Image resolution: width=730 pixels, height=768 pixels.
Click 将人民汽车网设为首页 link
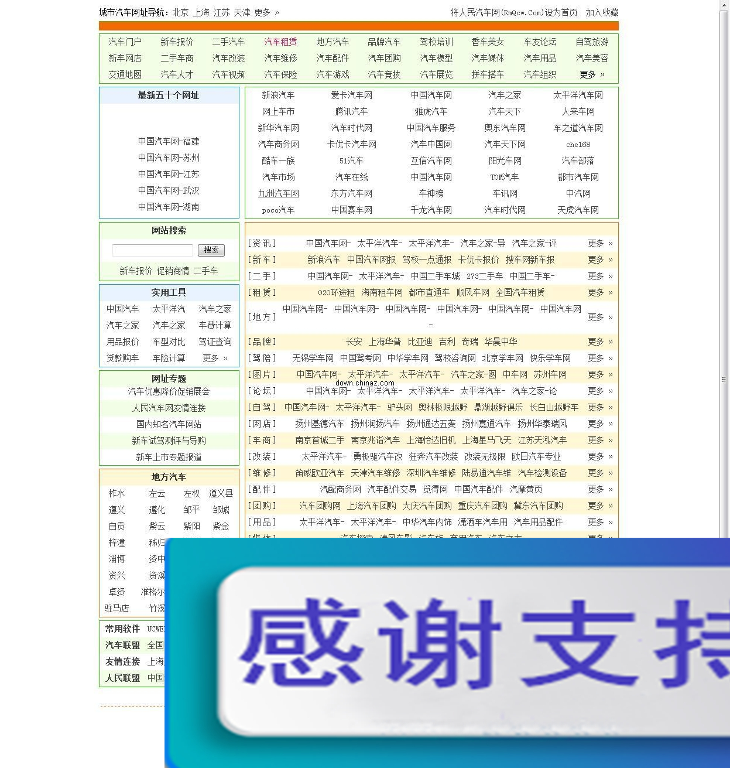514,12
